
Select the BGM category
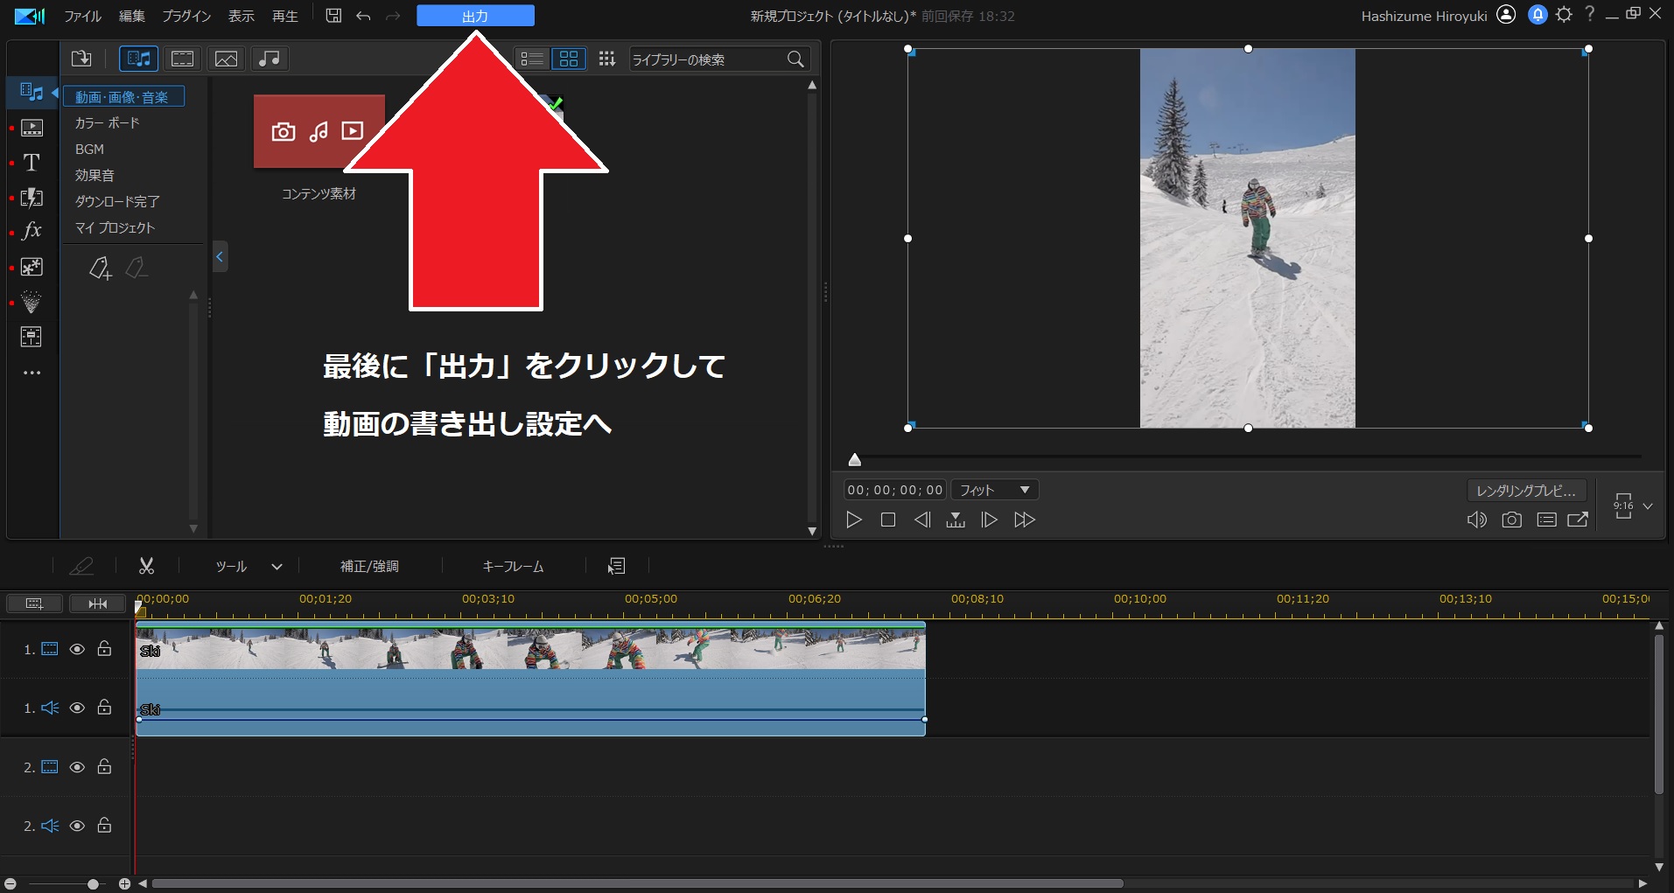89,150
